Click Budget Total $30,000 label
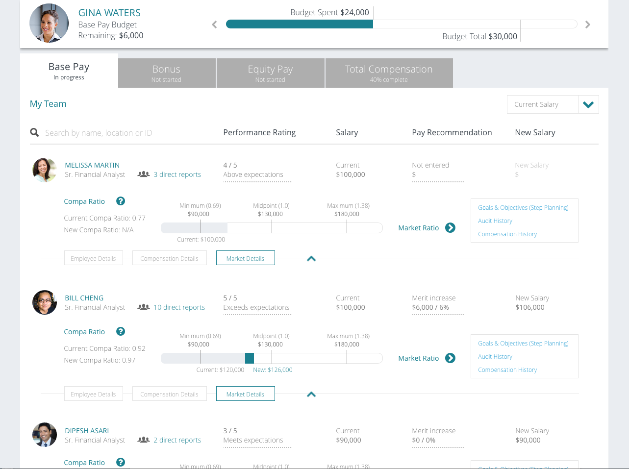Image resolution: width=629 pixels, height=469 pixels. tap(479, 36)
